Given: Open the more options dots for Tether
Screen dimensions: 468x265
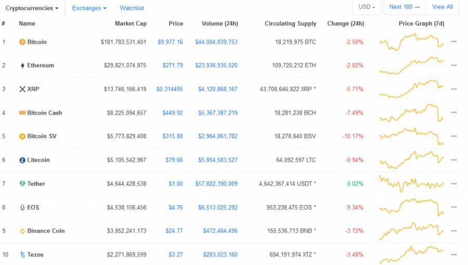Looking at the screenshot, I should coord(453,183).
